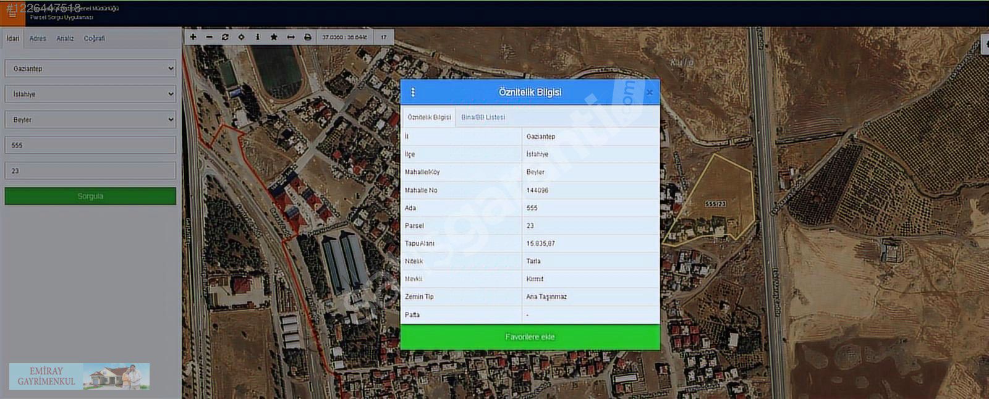
Task: Open the Coğrafi tab
Action: pos(94,38)
